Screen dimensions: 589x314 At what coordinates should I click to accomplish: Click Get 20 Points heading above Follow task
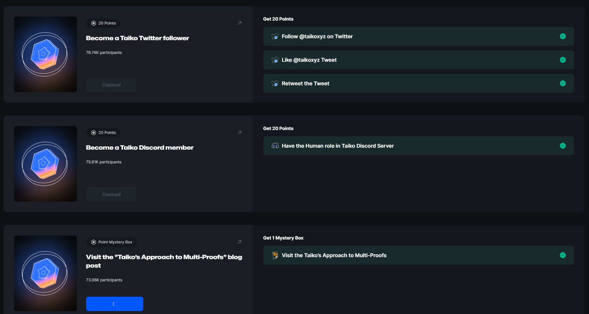tap(278, 19)
